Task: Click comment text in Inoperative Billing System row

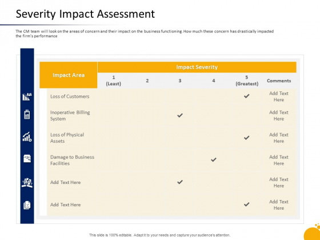Action: click(x=279, y=115)
